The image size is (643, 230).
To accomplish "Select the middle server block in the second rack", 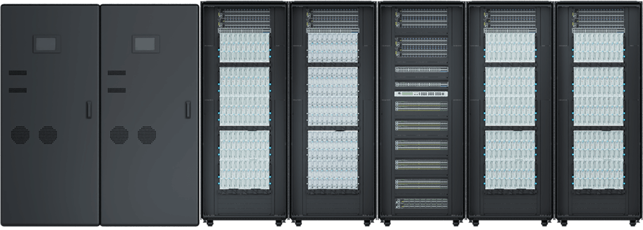I will pos(333,96).
